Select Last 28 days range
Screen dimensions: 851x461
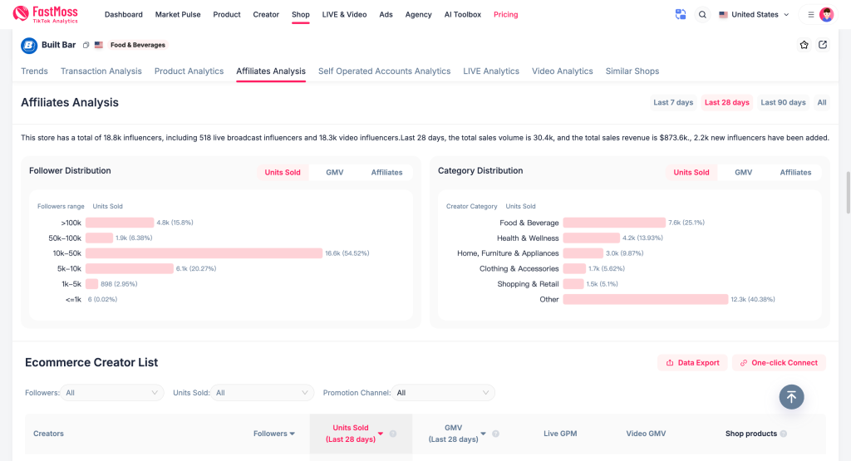point(726,102)
